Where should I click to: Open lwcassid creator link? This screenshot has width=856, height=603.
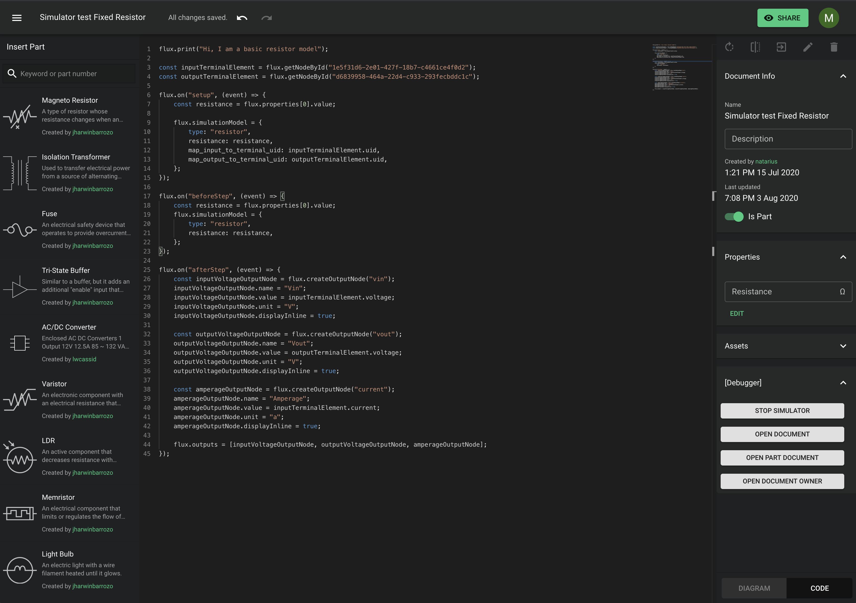tap(84, 359)
